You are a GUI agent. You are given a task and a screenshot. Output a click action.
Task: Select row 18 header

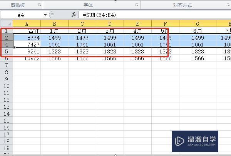[x=7, y=141]
